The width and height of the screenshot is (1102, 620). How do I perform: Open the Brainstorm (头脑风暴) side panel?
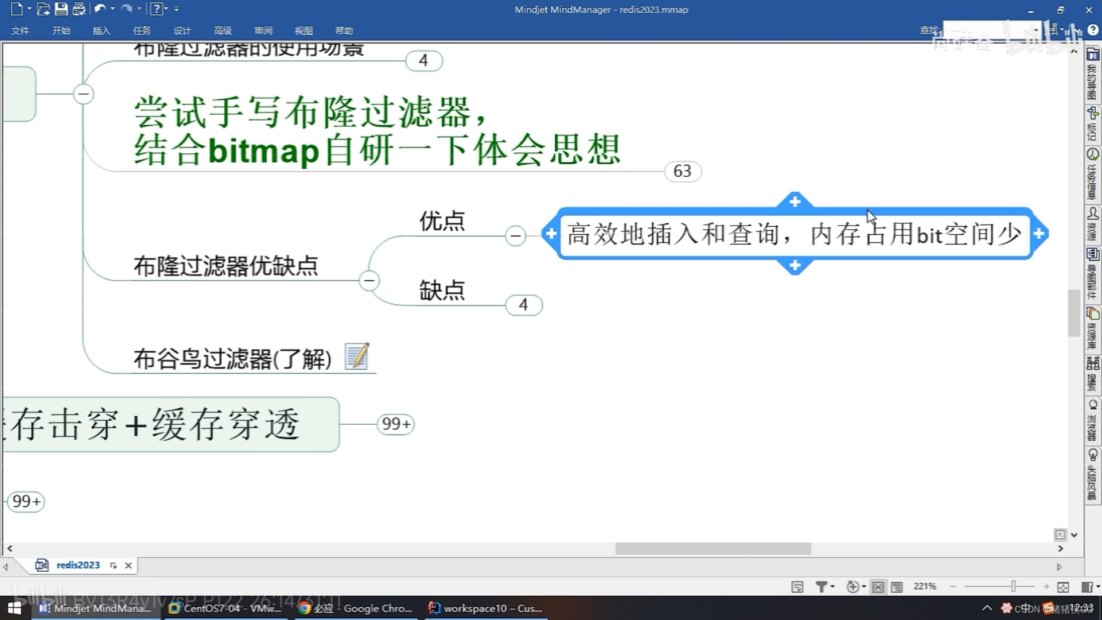pyautogui.click(x=1093, y=475)
